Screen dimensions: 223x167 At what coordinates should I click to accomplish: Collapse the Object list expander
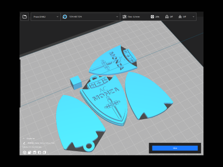click(x=24, y=139)
